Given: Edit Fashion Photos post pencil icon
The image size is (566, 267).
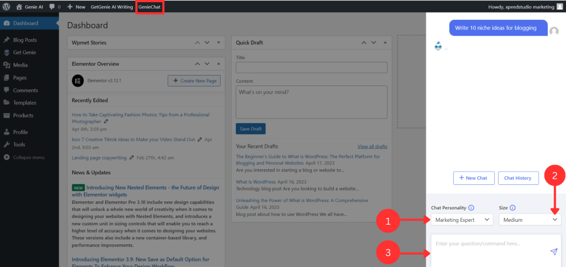Looking at the screenshot, I should (106, 122).
